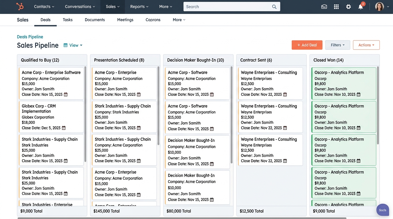Click Close Date: Dec 5, 2023 text
The image size is (393, 219).
pos(41,128)
